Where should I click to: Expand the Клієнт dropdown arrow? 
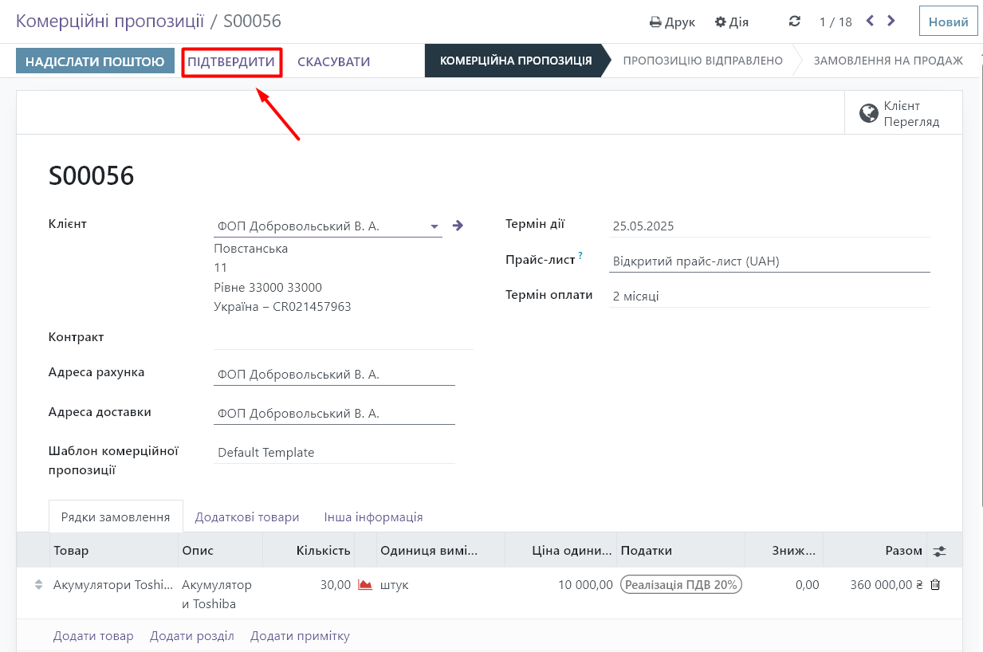coord(434,226)
